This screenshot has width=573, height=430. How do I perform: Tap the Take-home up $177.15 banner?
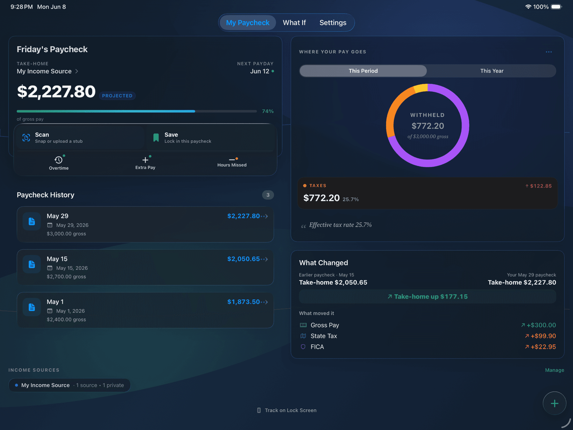428,297
